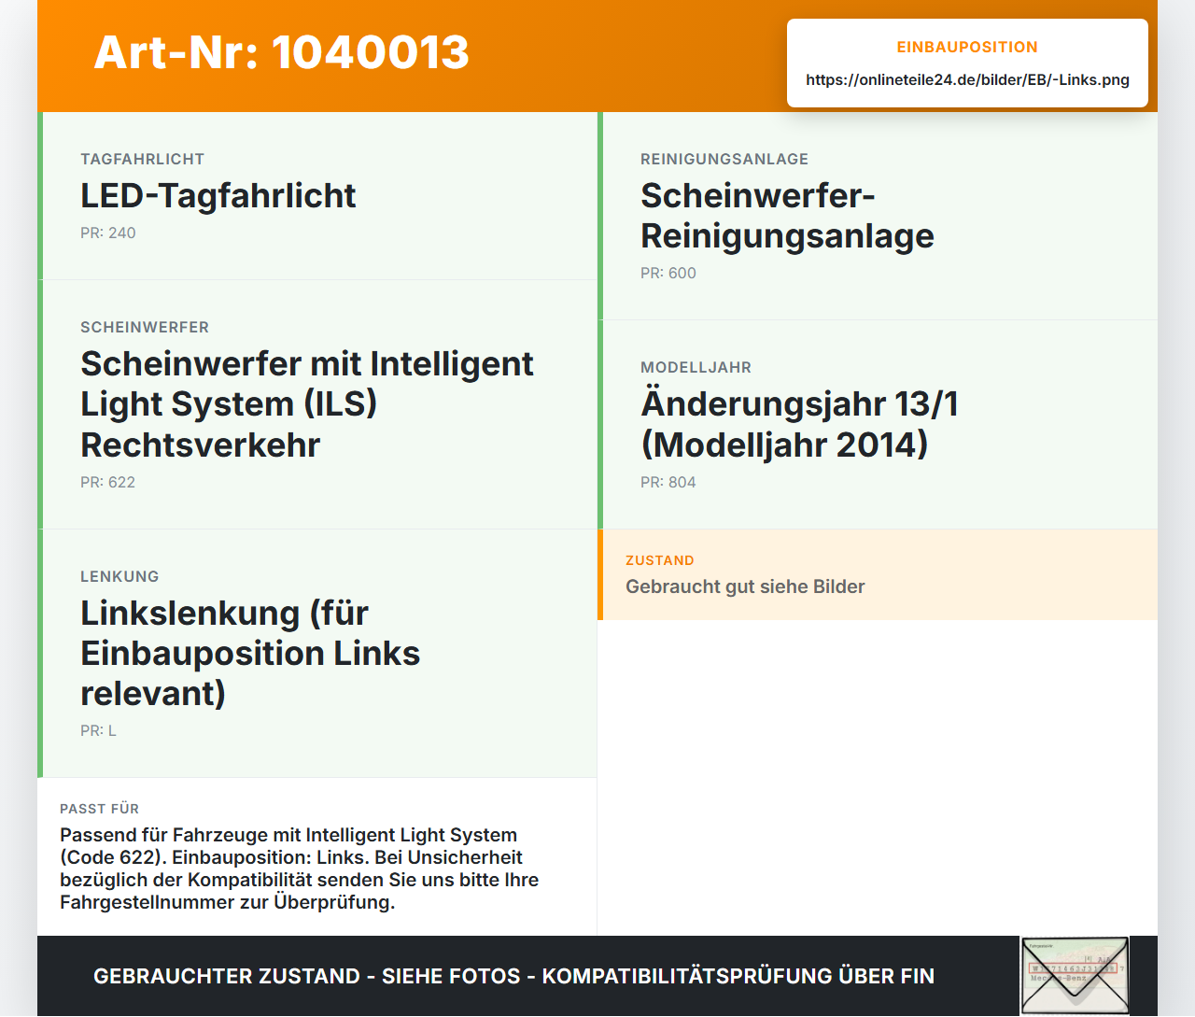Select the PR: 622 code
Screen dimensions: 1195x1017
pyautogui.click(x=108, y=482)
